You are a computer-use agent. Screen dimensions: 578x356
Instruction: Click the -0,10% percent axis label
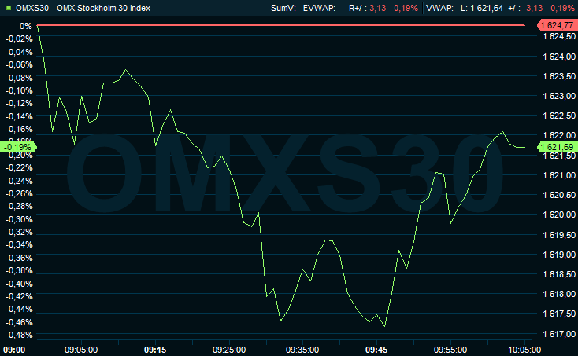[19, 90]
